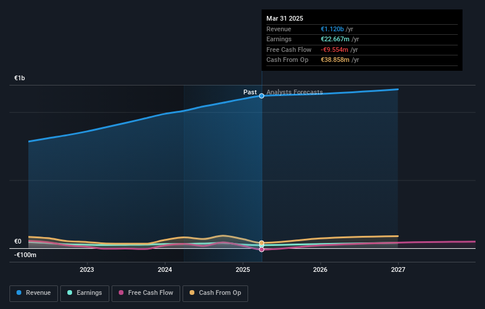
Task: Click the 2027 x-axis label
Action: [x=398, y=269]
